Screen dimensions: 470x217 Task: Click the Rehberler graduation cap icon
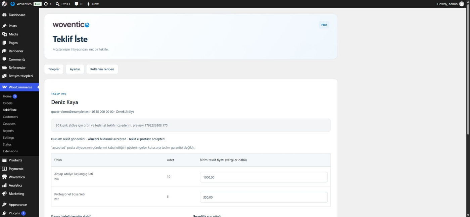(4, 51)
